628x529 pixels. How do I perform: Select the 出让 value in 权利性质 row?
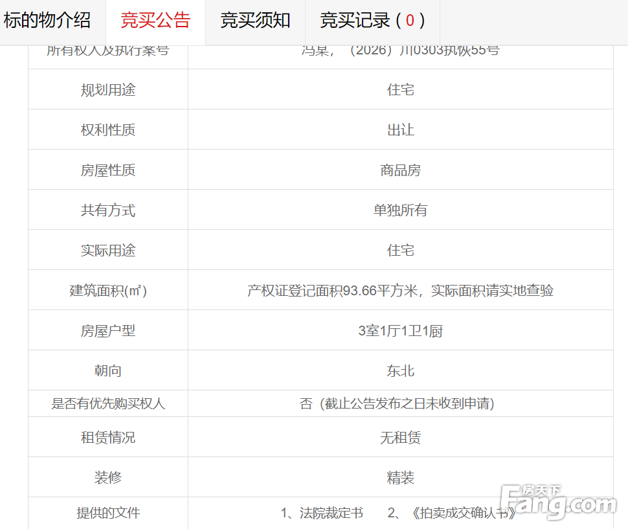[x=400, y=130]
